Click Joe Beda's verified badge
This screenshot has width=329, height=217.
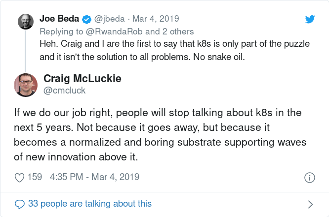coord(86,20)
